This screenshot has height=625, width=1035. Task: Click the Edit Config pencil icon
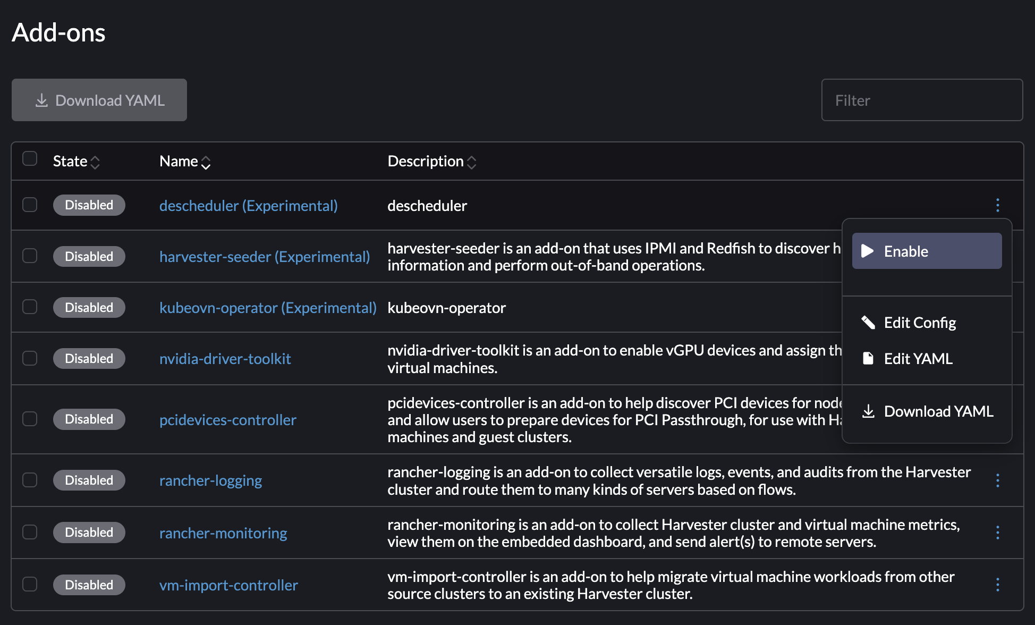pyautogui.click(x=868, y=323)
